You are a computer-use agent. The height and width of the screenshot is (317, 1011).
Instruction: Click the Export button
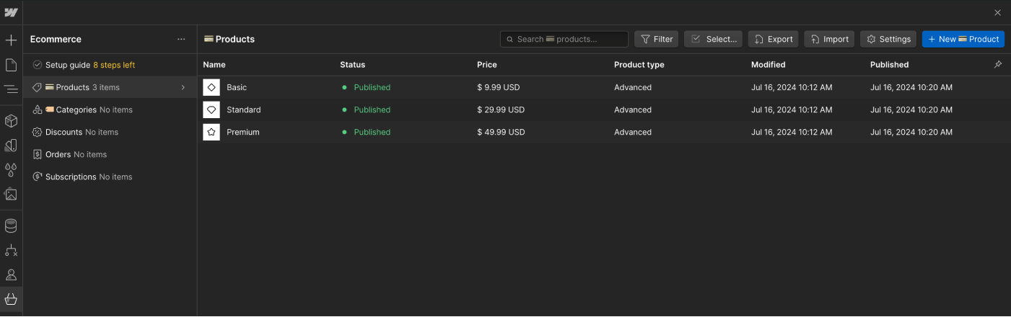click(774, 39)
